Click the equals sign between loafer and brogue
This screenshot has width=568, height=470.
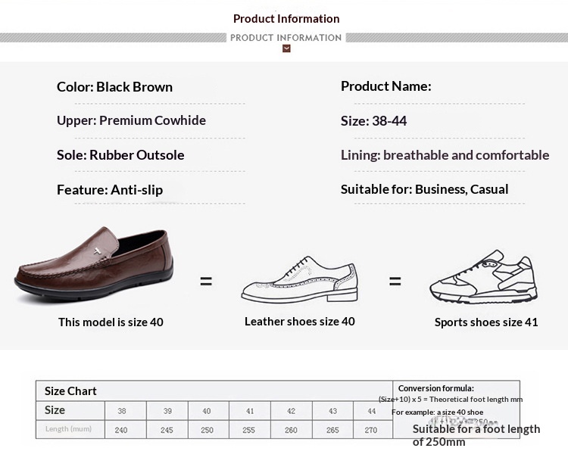point(206,281)
